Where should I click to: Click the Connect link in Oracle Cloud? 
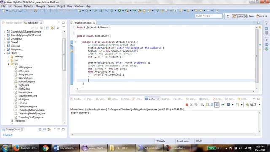click(x=8, y=135)
